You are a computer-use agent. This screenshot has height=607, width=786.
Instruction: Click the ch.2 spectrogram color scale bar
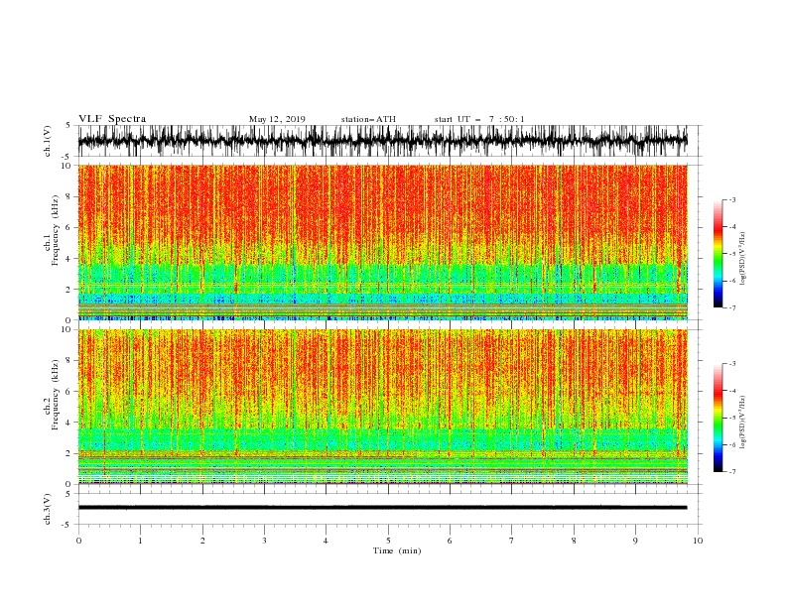(718, 418)
